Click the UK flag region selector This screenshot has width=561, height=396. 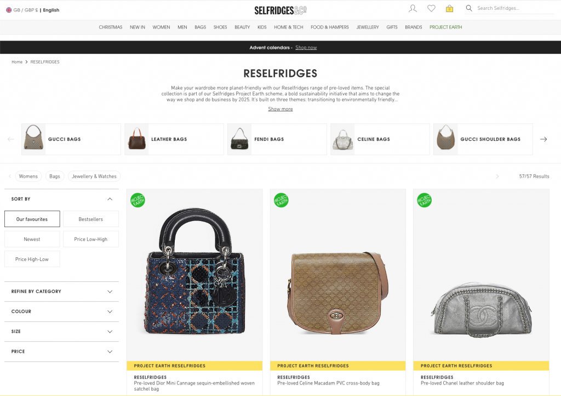pos(9,10)
